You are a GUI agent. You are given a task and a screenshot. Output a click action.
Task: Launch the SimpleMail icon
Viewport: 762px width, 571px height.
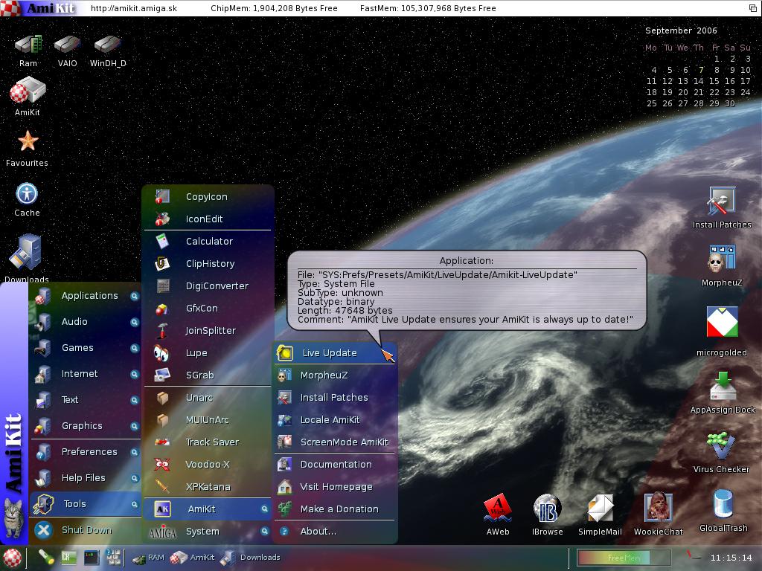(601, 508)
